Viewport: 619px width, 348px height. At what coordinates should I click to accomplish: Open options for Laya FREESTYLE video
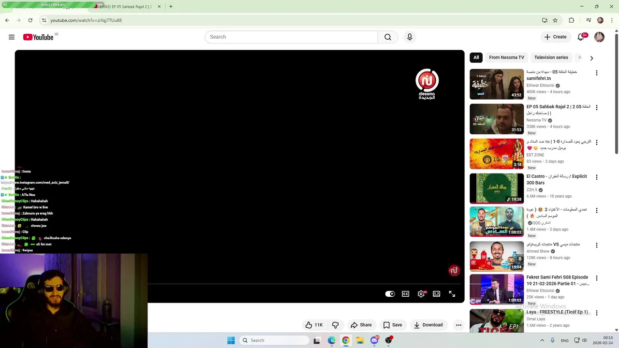(597, 313)
